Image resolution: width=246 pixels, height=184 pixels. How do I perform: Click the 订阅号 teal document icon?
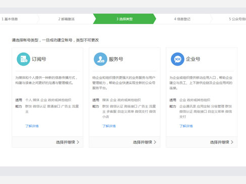24,59
